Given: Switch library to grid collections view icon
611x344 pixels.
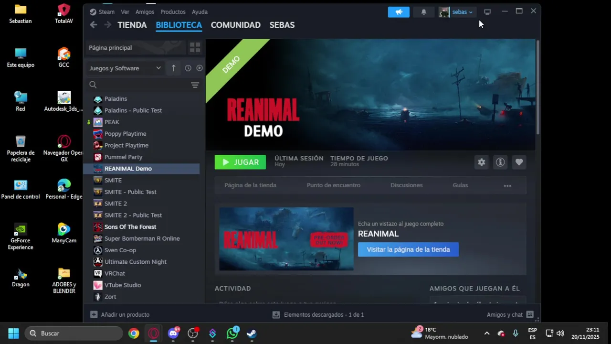Looking at the screenshot, I should pos(195,47).
